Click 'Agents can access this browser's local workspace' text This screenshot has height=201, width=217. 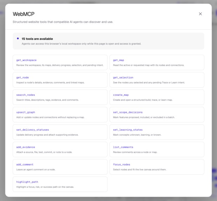point(81,44)
